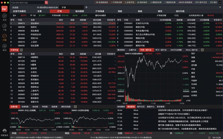This screenshot has height=139, width=223.
Task: Select the 科创板 tab
Action: [x=45, y=107]
